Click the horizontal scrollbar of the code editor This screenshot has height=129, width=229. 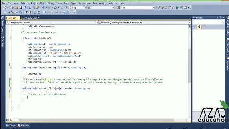[96, 120]
